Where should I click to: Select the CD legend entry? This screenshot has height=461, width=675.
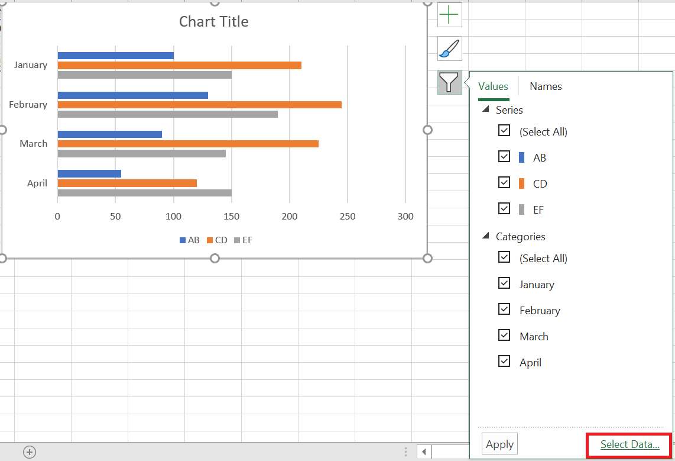tap(217, 240)
